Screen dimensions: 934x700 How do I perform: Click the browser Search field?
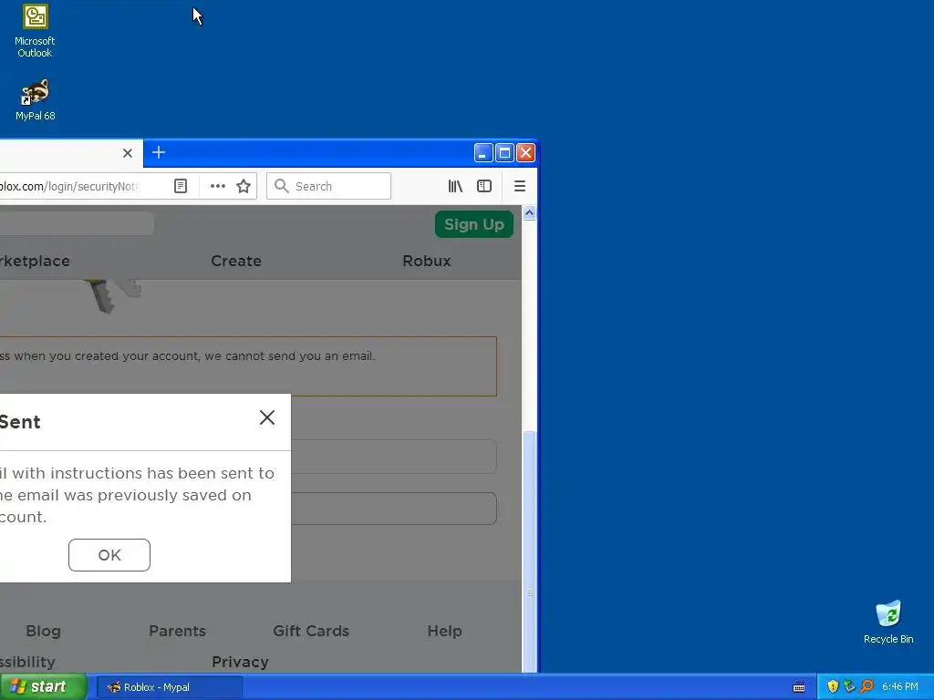tap(328, 186)
